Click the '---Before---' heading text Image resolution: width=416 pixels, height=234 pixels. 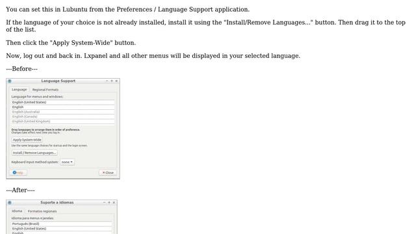pos(21,69)
